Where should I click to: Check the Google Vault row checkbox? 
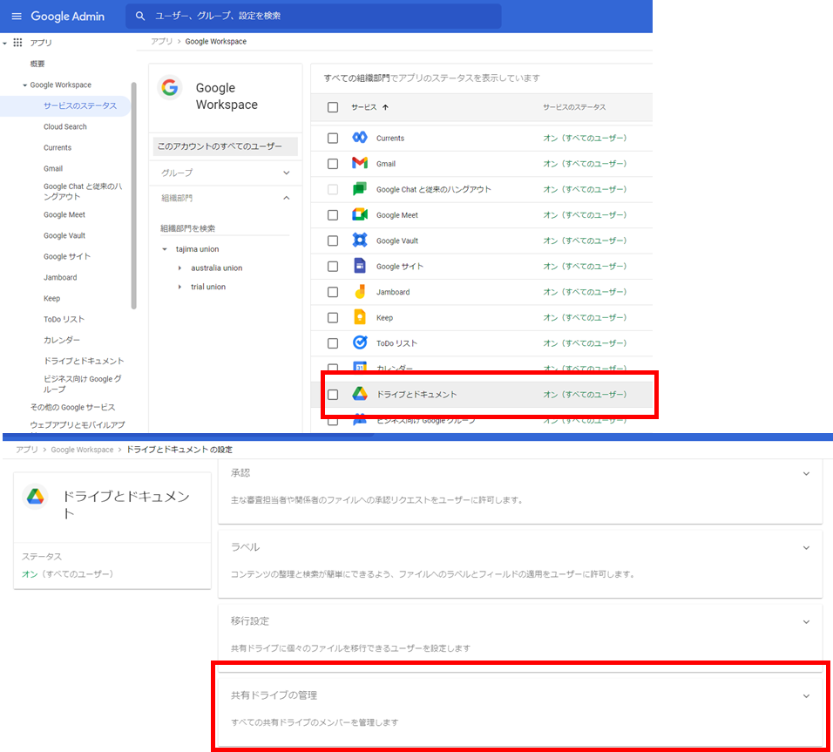tap(333, 241)
